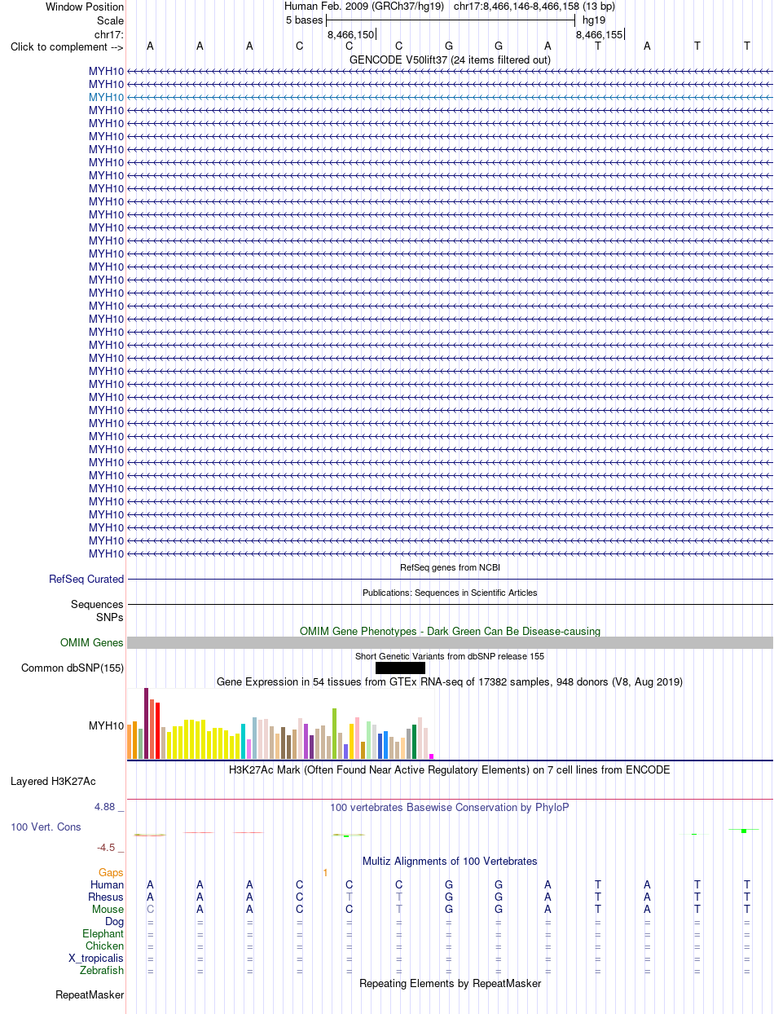
Task: Click the MYH10 label beside GTEx bars
Action: [x=107, y=725]
